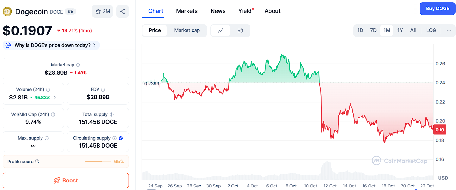The height and width of the screenshot is (190, 456).
Task: Select the Price toggle option
Action: tap(155, 31)
